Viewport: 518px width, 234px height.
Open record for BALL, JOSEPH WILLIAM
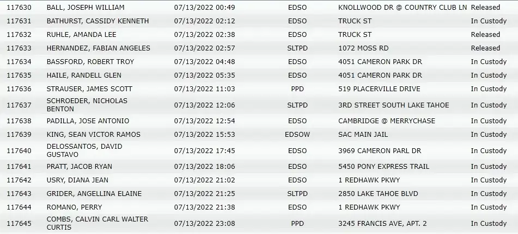86,7
